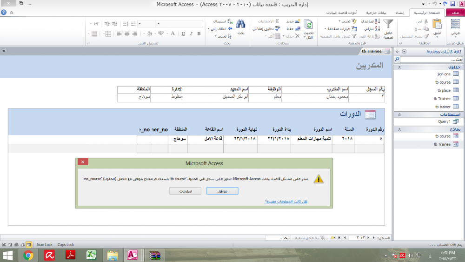Click the View (عرض) icon in the ribbon
Viewport: 465px width, 262px height.
pos(455,24)
